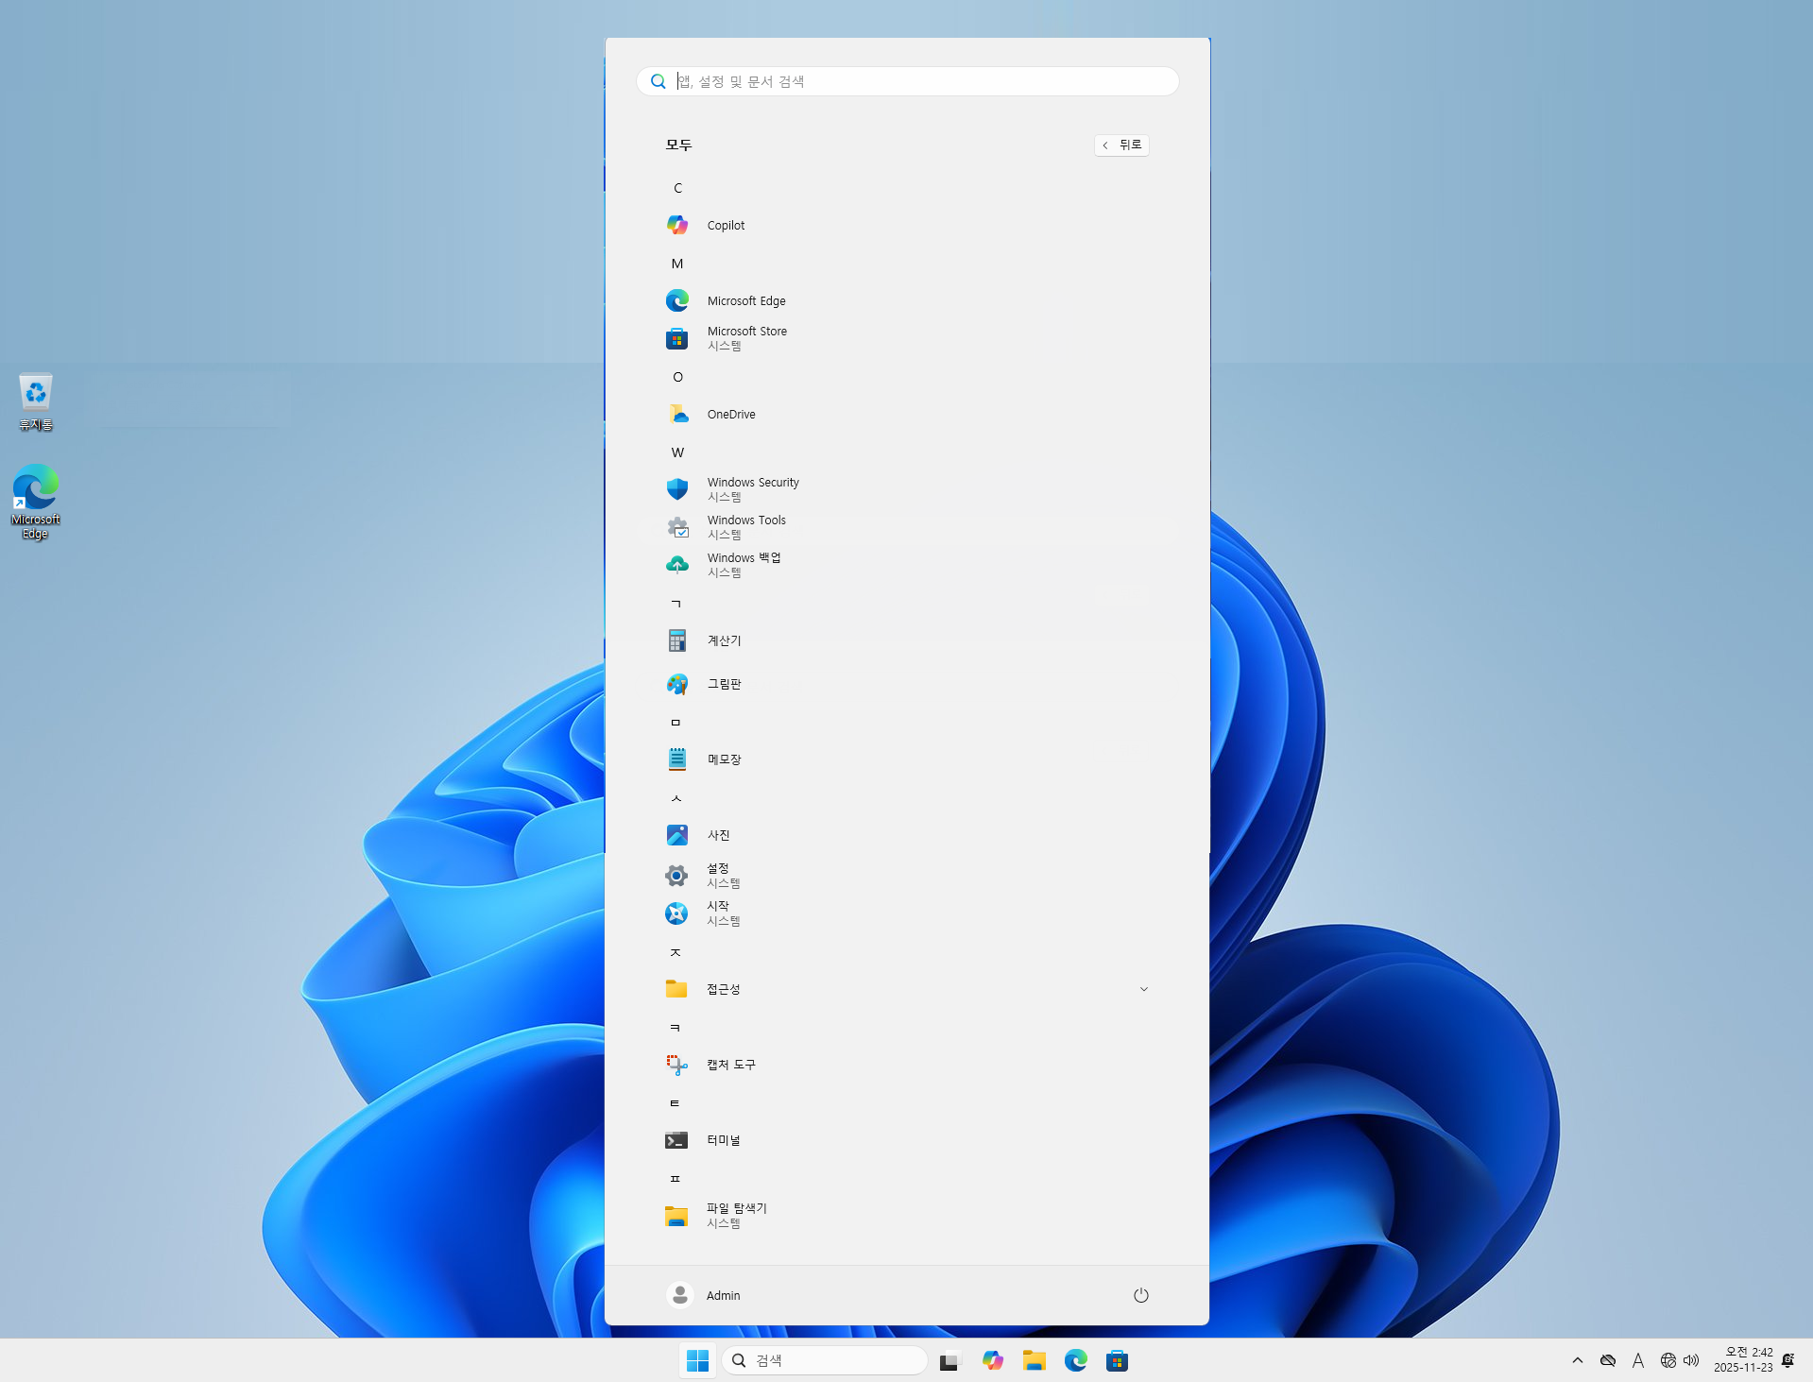The image size is (1813, 1382).
Task: Open the clock showing 오전 2:42
Action: point(1743,1360)
